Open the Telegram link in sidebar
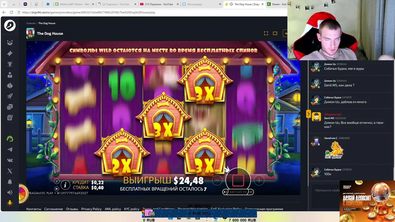The width and height of the screenshot is (395, 222). tap(10, 150)
